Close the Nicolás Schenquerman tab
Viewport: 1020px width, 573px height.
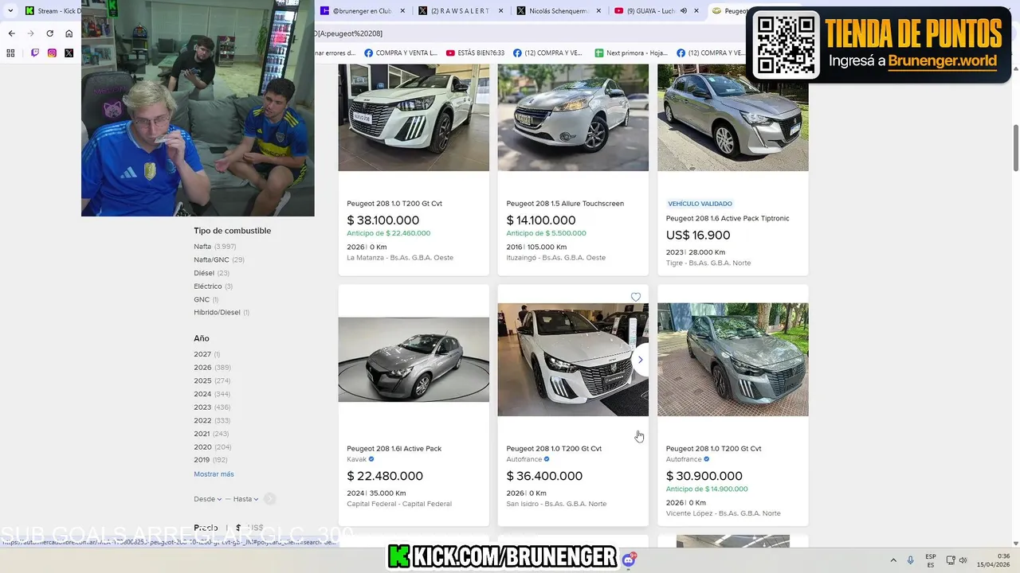pos(598,11)
